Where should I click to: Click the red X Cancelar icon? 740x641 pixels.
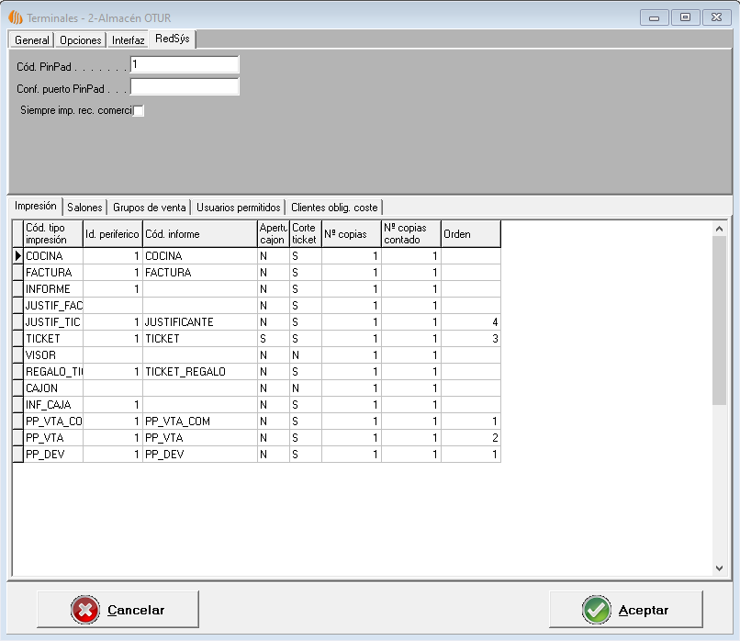(84, 610)
